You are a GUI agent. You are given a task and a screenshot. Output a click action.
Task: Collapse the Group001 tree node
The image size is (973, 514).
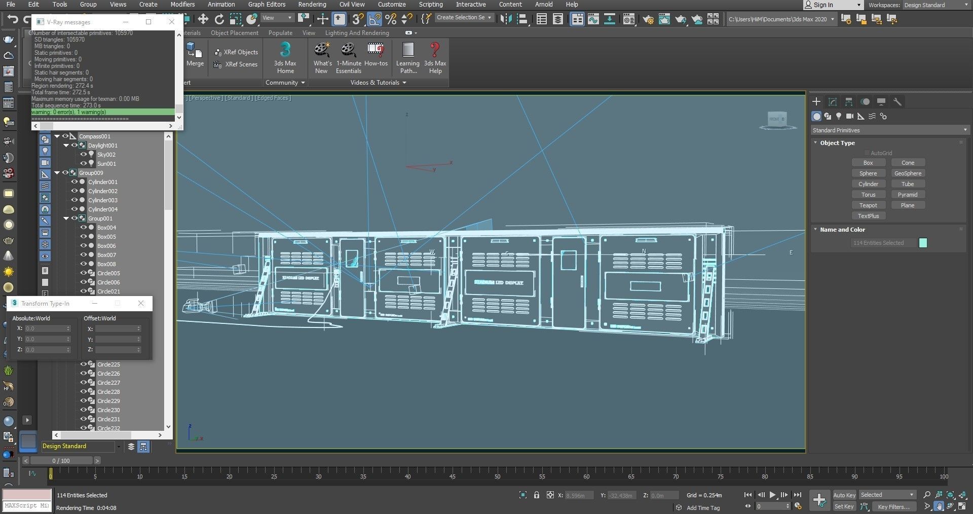click(66, 218)
